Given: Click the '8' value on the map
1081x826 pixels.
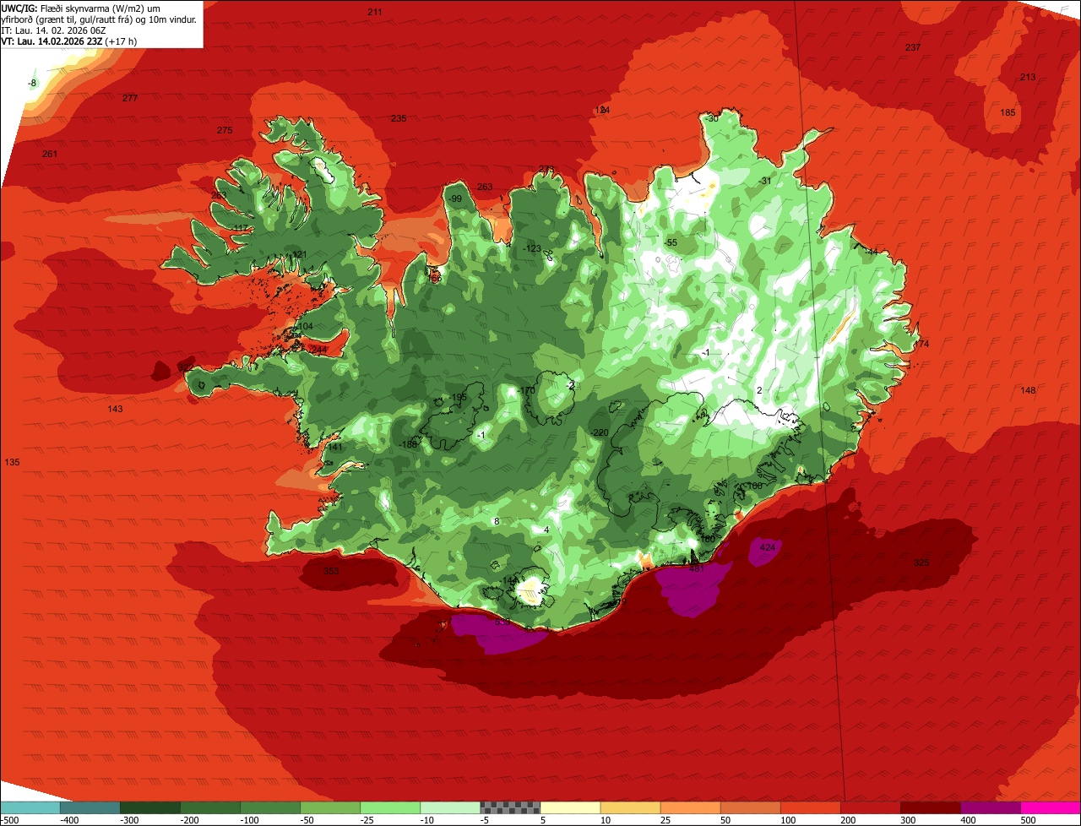Looking at the screenshot, I should [497, 521].
